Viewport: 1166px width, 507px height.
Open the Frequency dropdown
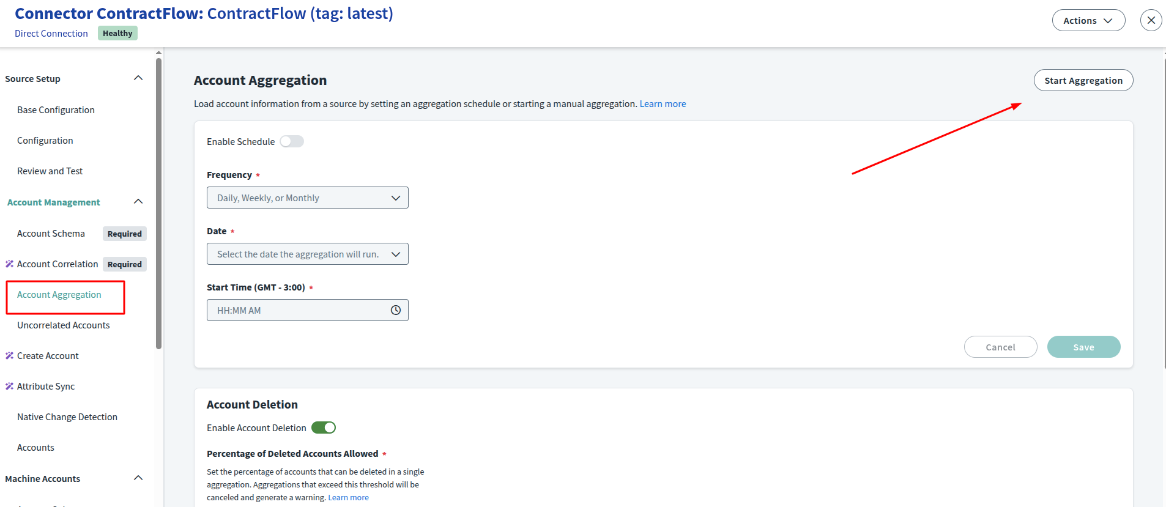307,198
